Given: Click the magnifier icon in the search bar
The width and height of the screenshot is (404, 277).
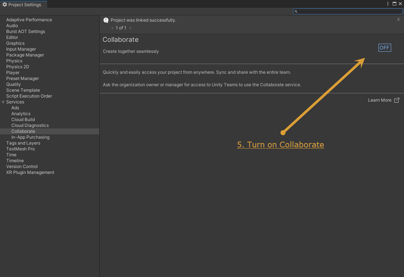Looking at the screenshot, I should 296,11.
